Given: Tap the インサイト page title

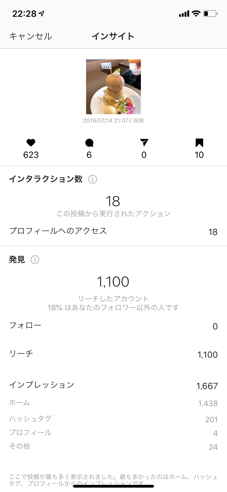Looking at the screenshot, I should 113,36.
